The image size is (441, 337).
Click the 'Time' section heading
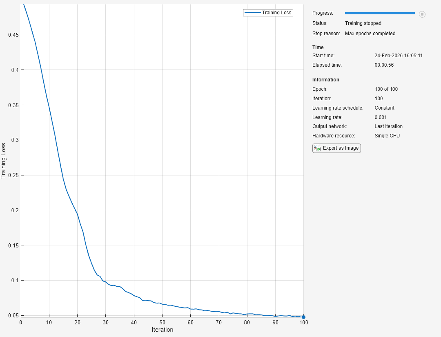point(318,47)
